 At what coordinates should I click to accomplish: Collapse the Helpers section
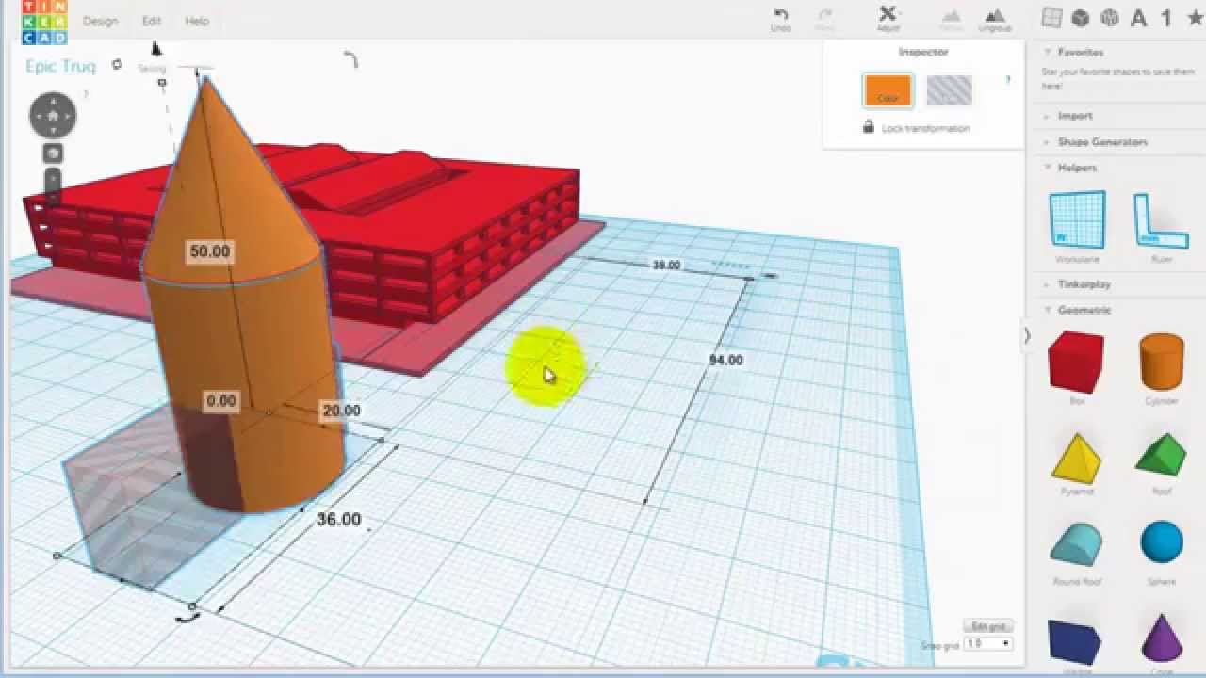tap(1077, 168)
